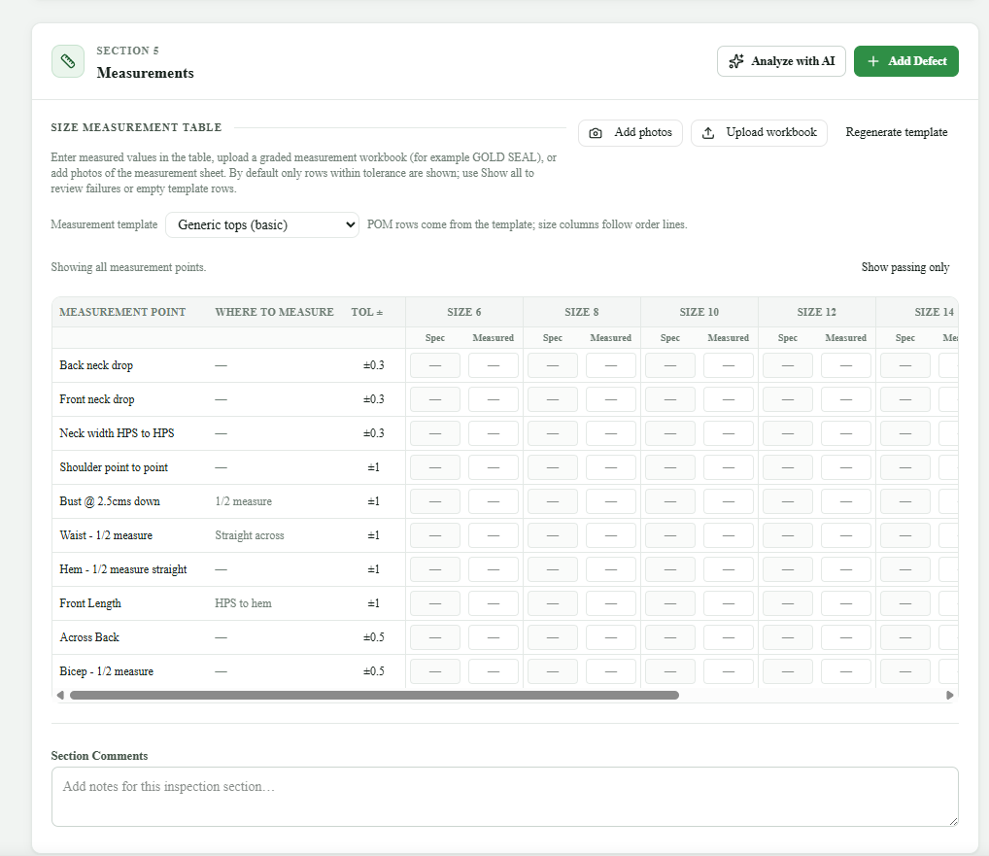
Task: Click Add photos button
Action: coord(631,133)
